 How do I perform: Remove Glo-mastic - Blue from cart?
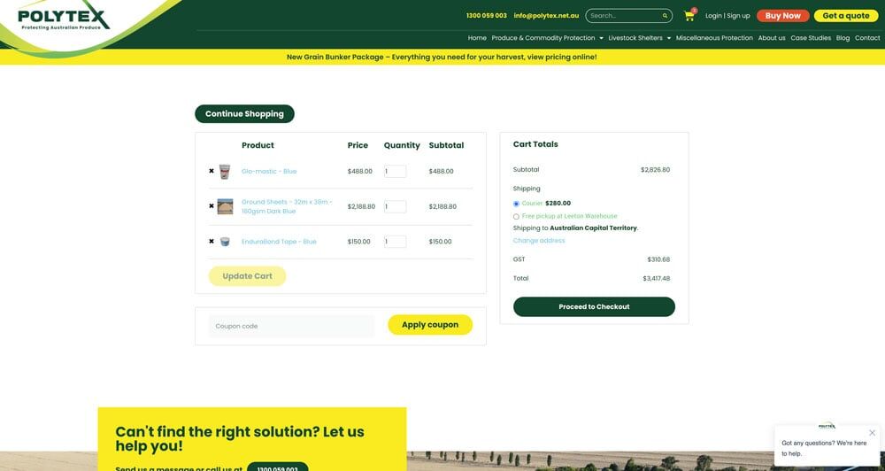coord(212,171)
